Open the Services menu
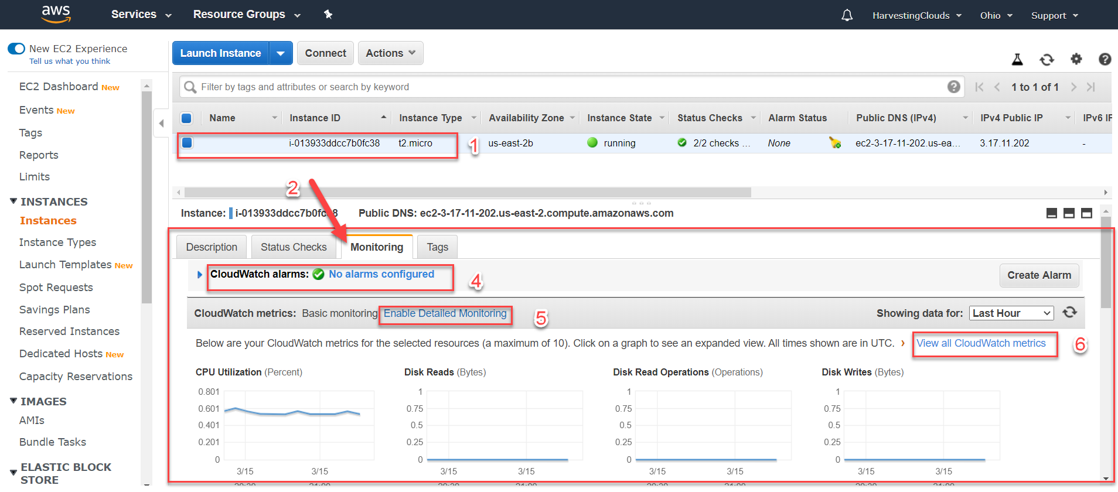Viewport: 1118px width, 492px height. click(x=141, y=15)
